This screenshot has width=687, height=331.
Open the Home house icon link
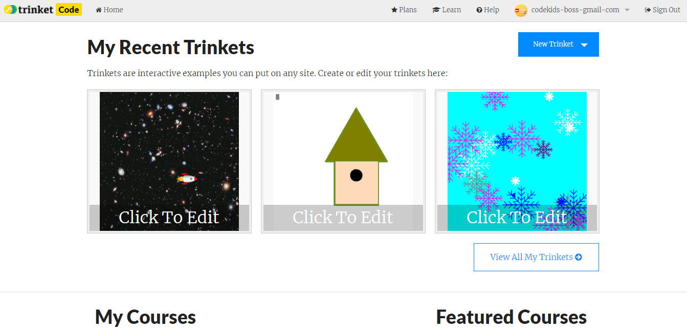coord(99,10)
